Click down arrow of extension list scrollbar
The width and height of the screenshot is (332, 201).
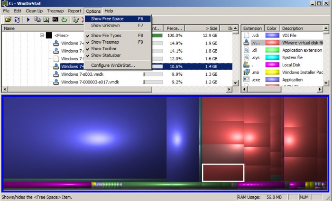tap(326, 83)
